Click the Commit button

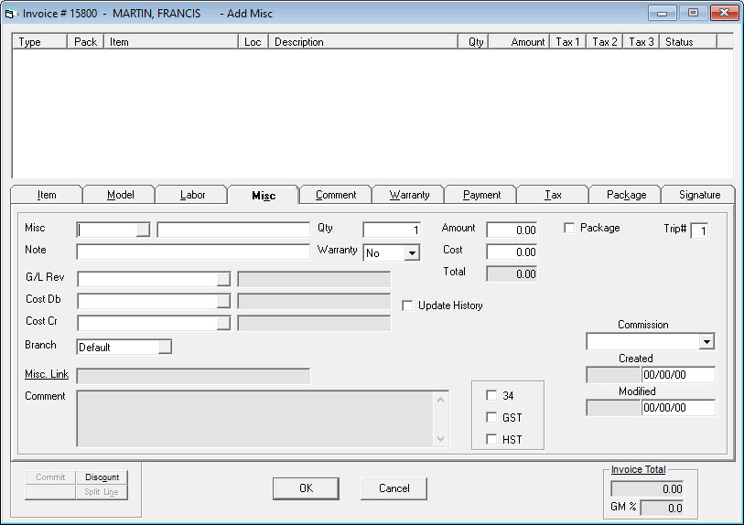50,477
